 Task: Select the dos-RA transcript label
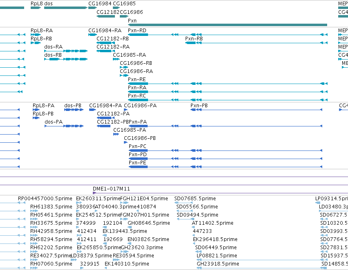54,46
